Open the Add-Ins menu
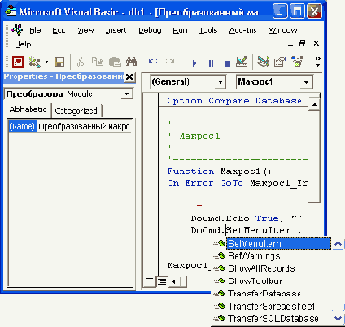The image size is (345, 327). (x=242, y=30)
